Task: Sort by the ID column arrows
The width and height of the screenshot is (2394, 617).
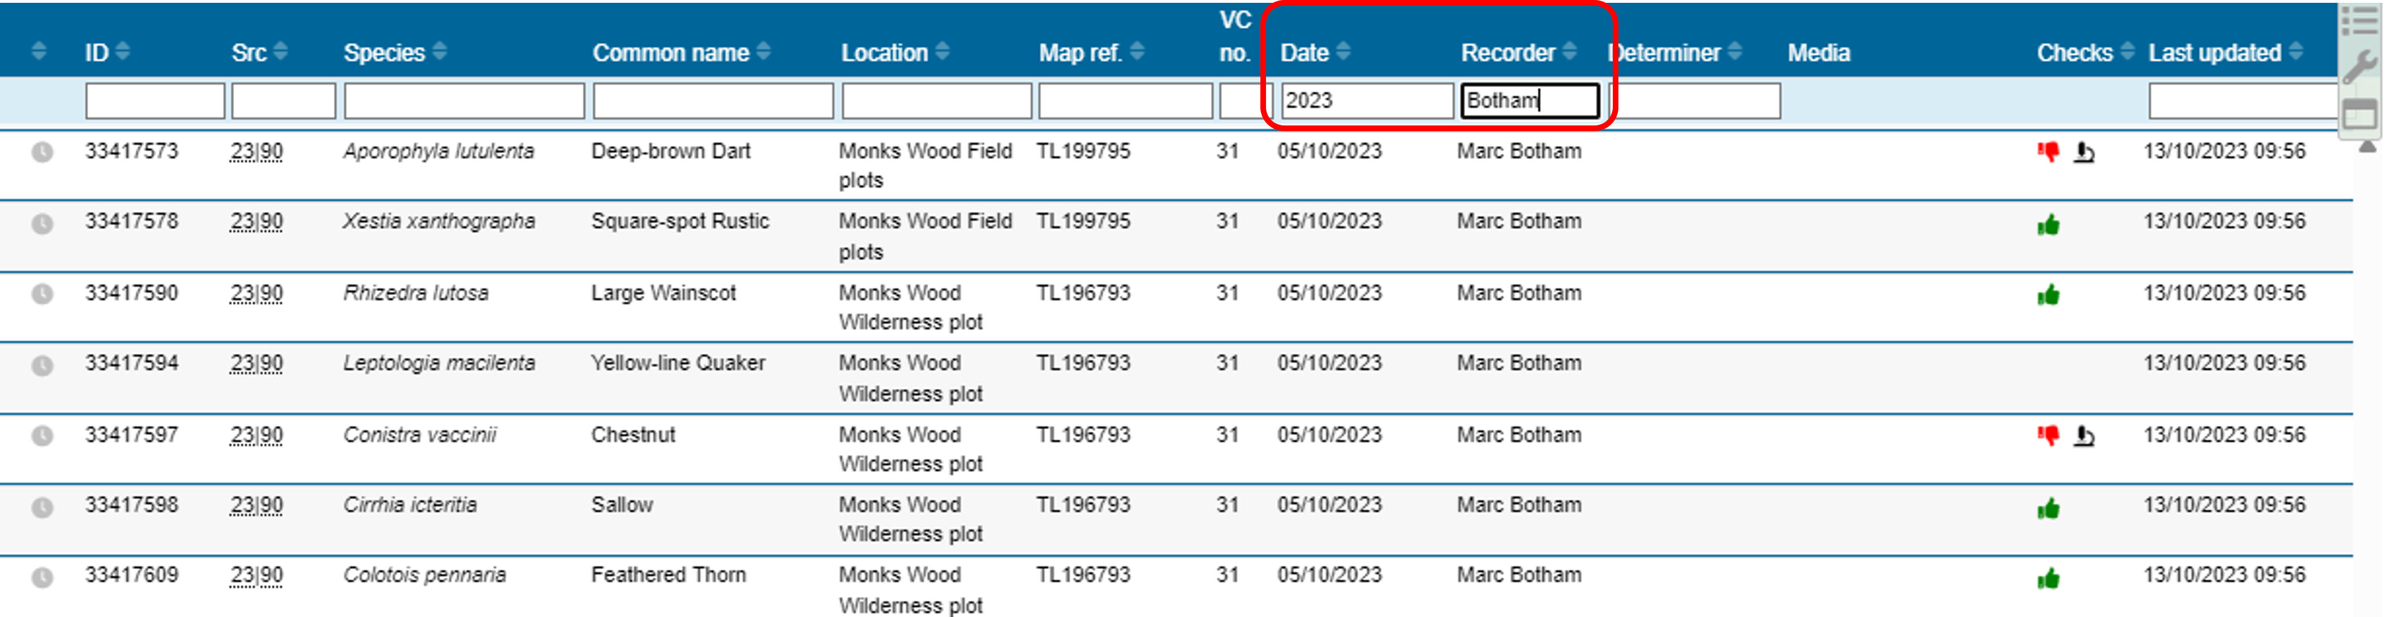Action: click(123, 51)
